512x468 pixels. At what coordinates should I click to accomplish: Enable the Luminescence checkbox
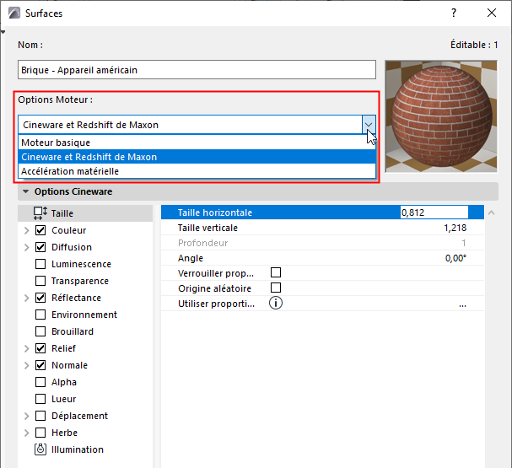tap(40, 264)
